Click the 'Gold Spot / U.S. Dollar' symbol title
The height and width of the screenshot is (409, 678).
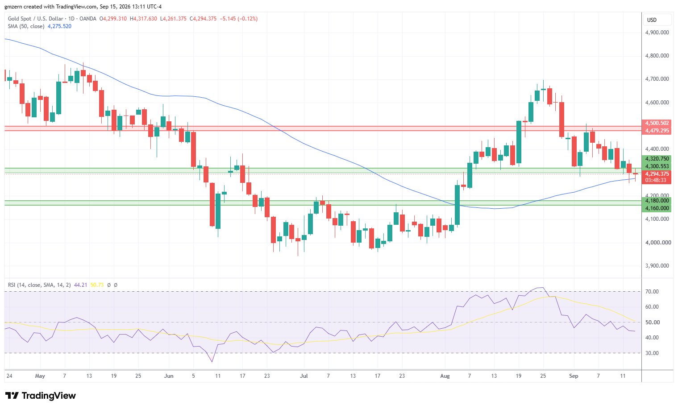click(x=36, y=19)
